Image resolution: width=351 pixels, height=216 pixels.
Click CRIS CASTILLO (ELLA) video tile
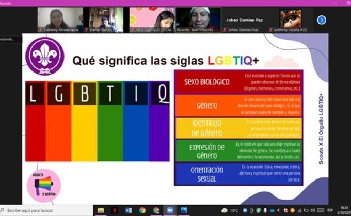click(152, 20)
